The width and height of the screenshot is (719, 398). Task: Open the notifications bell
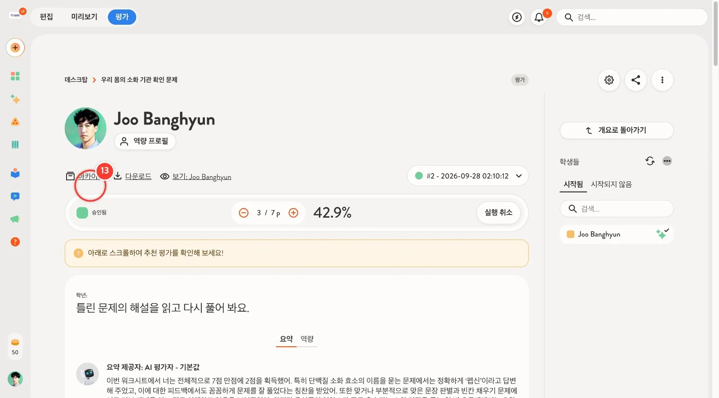pyautogui.click(x=539, y=17)
